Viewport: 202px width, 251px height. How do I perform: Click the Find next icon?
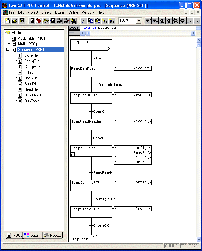click(x=111, y=21)
